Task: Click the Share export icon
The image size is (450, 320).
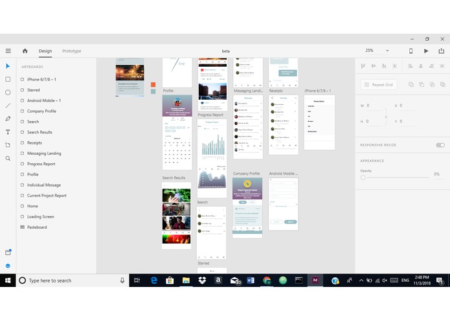Action: [442, 51]
